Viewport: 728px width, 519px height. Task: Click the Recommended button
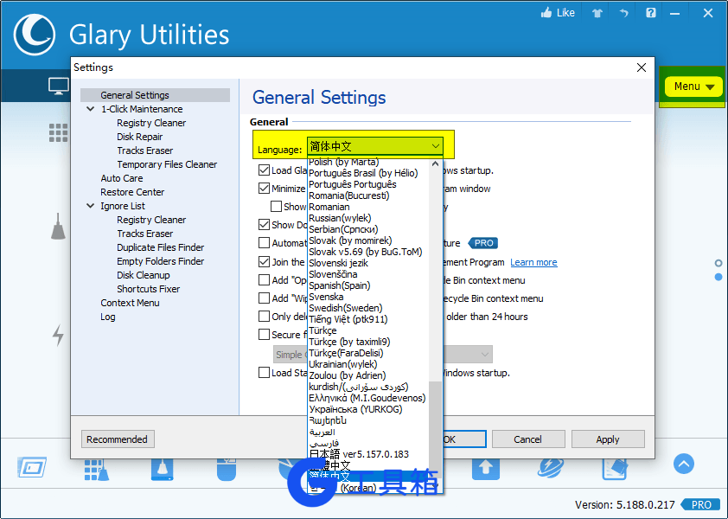coord(118,439)
